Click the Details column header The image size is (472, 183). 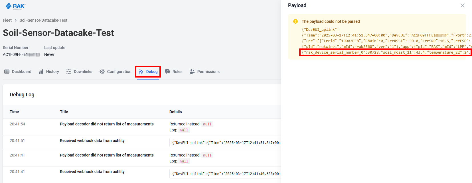click(176, 112)
